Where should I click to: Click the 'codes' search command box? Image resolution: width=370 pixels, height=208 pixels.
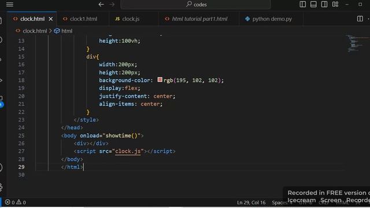tap(195, 5)
